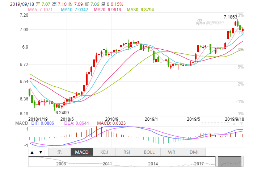Click the down arrow button beside indicator tabs

pos(41,152)
